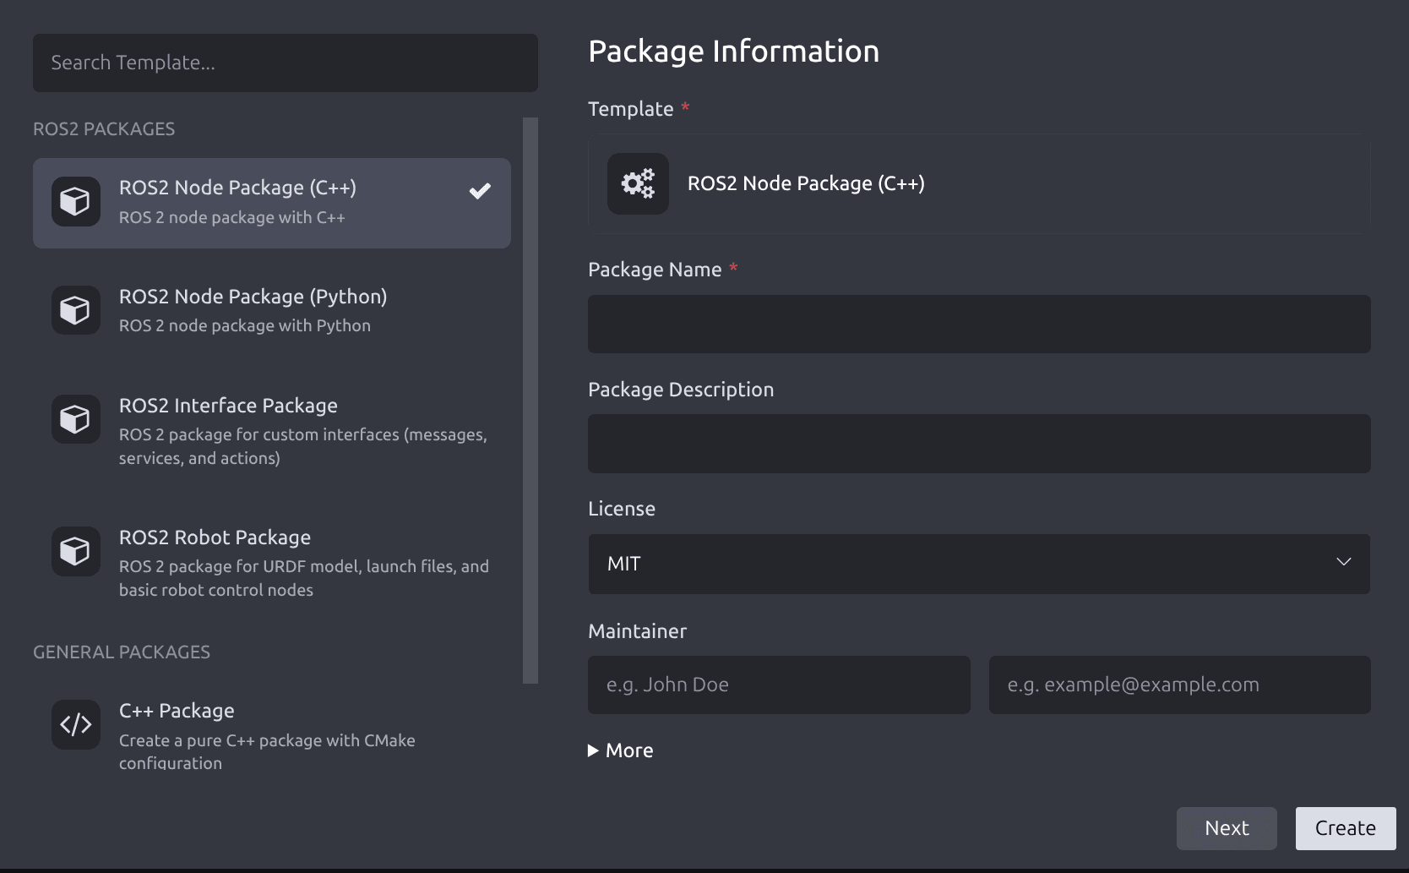This screenshot has width=1409, height=873.
Task: Select the ROS2 Interface Package icon
Action: pos(75,418)
